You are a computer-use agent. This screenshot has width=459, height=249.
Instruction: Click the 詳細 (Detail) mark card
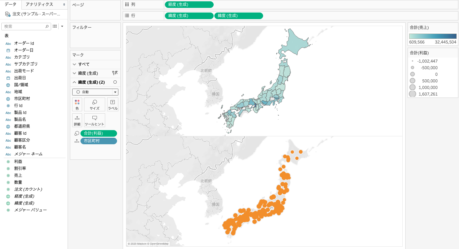click(x=77, y=120)
